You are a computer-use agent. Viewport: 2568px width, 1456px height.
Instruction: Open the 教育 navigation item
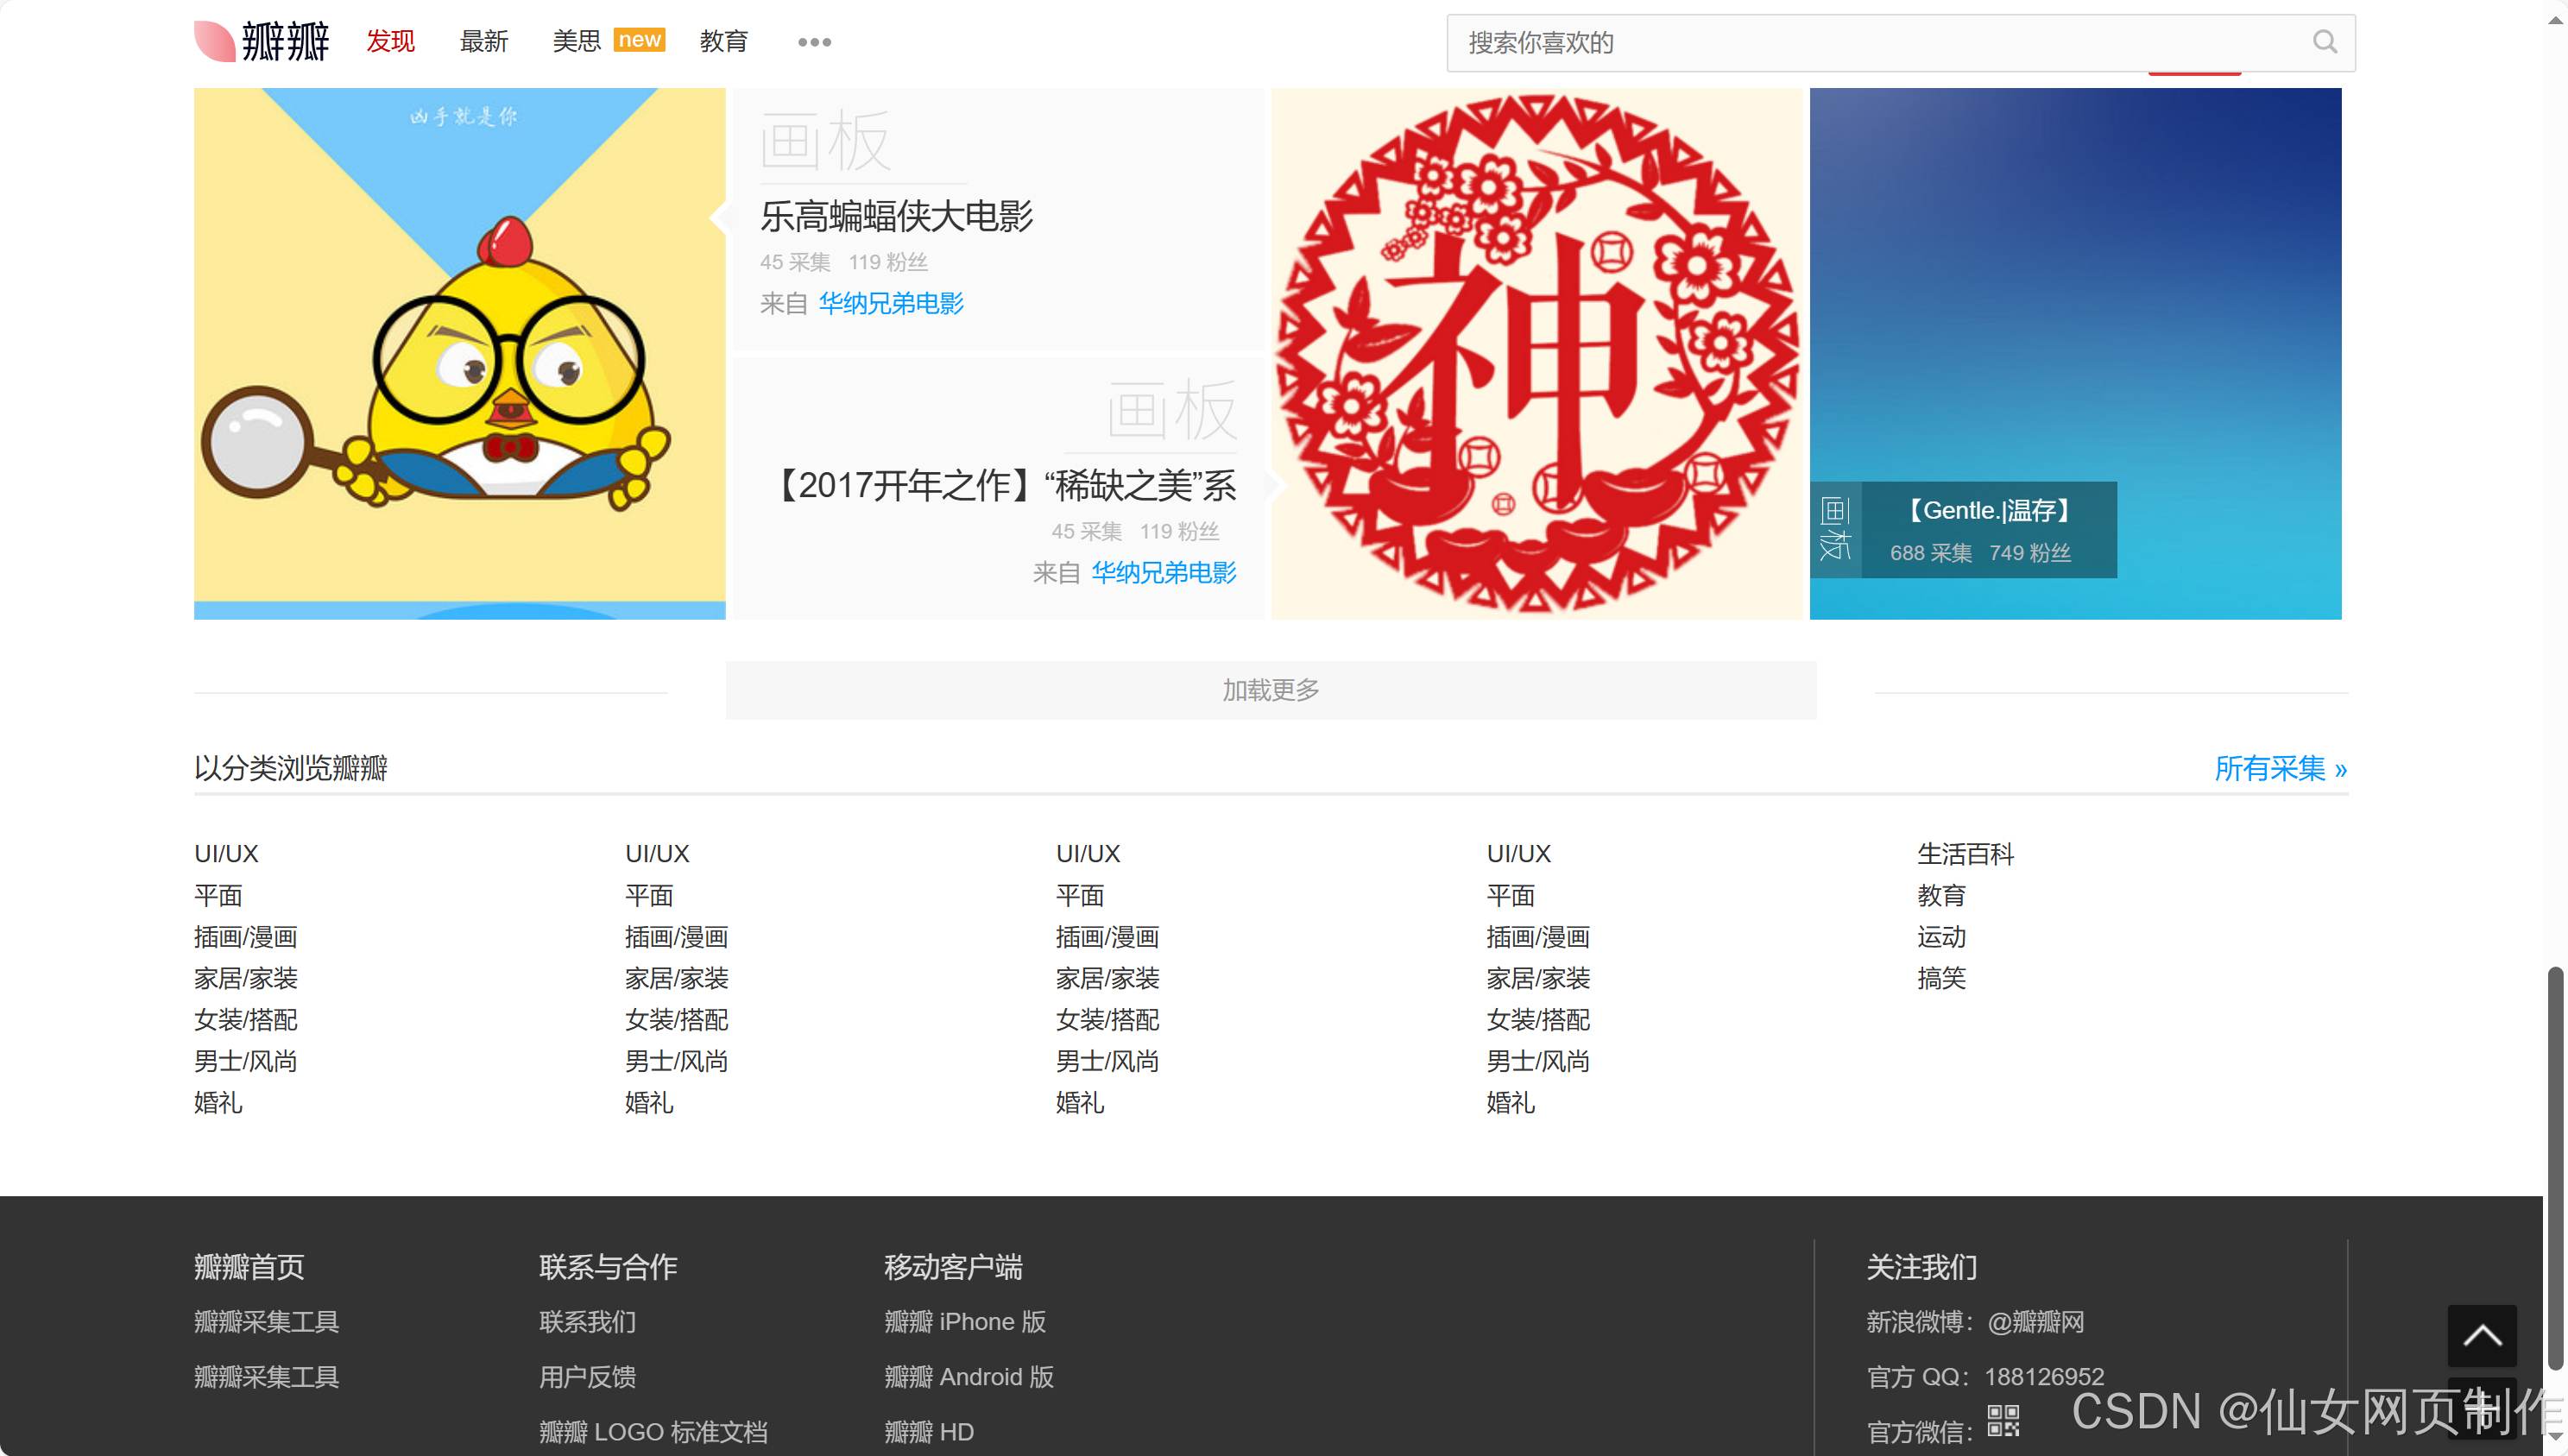724,41
